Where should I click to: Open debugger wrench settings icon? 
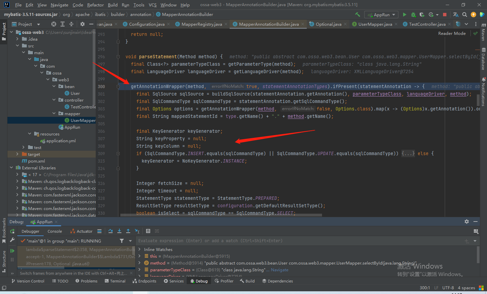(x=12, y=240)
